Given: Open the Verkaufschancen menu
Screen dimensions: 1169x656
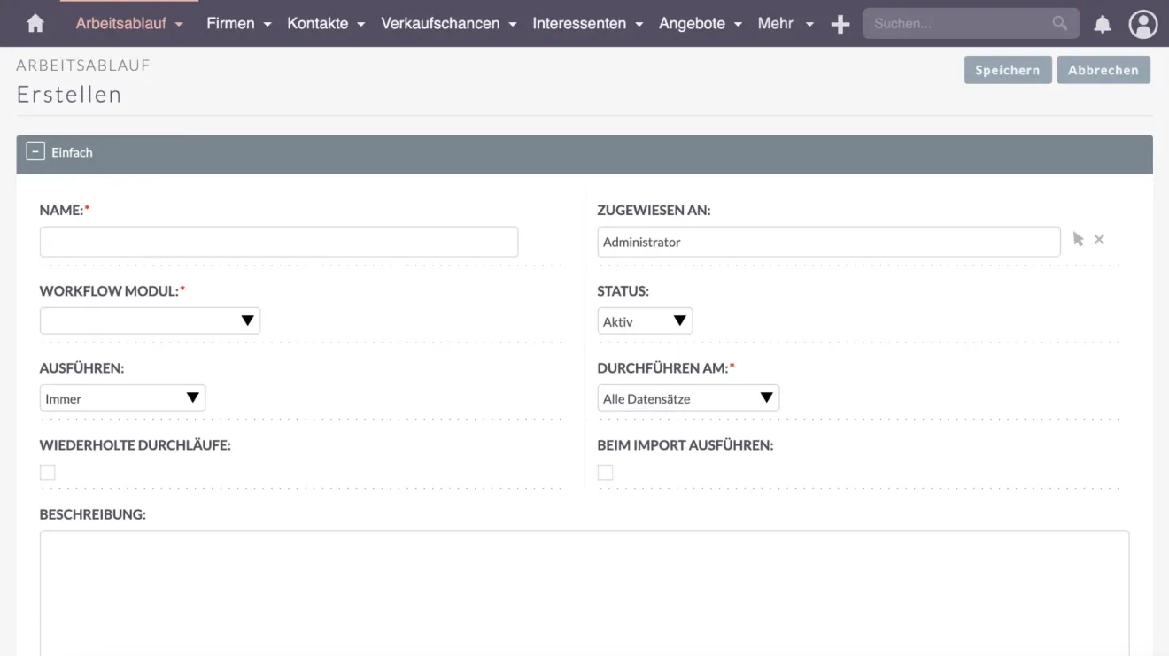Looking at the screenshot, I should tap(441, 23).
